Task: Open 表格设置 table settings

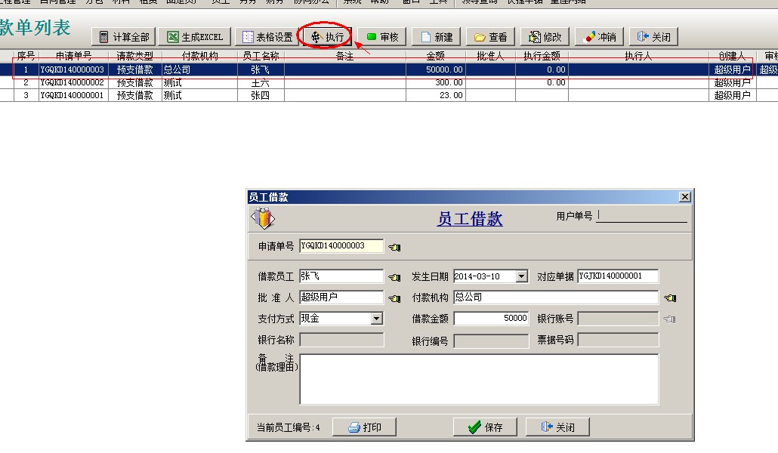Action: 267,37
